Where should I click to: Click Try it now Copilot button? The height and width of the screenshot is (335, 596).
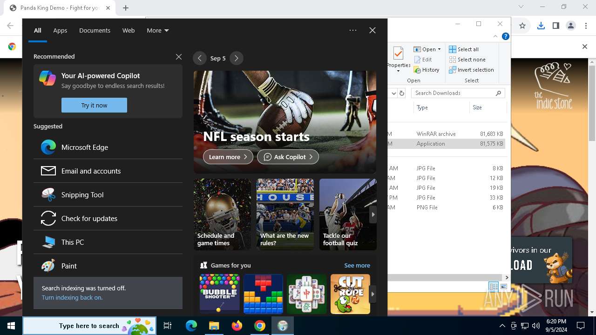(94, 105)
